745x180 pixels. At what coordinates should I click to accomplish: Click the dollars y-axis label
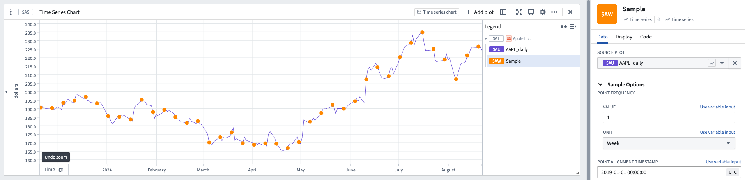click(x=16, y=91)
